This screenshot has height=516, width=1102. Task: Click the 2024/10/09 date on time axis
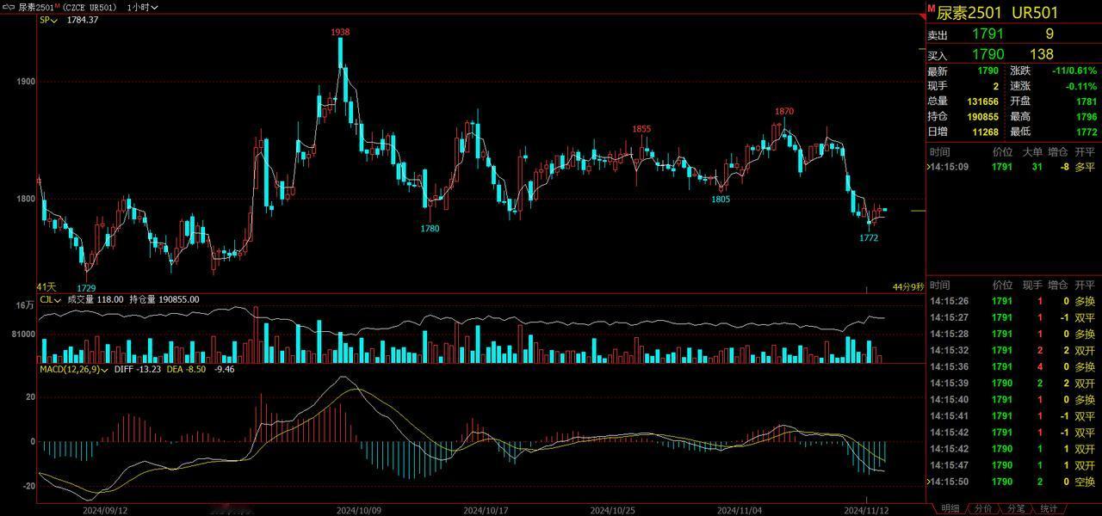click(x=358, y=509)
